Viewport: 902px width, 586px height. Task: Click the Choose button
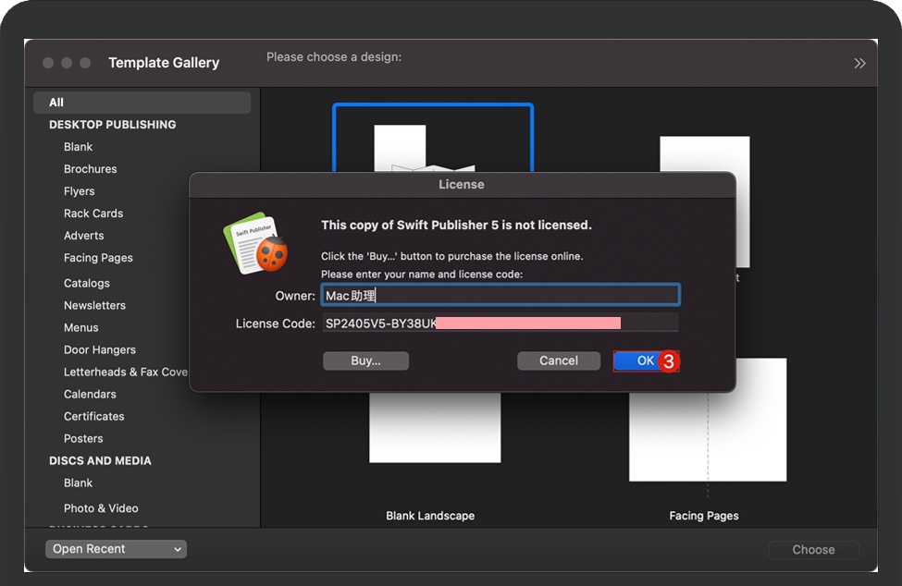[813, 549]
